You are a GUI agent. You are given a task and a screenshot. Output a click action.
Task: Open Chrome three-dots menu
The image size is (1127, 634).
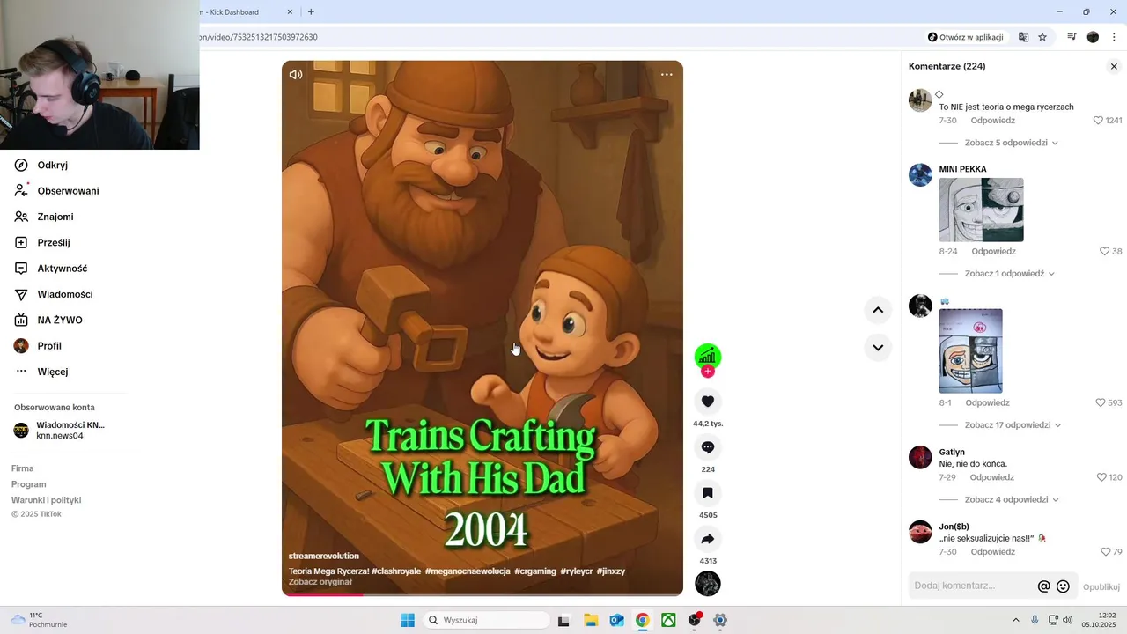tap(1115, 37)
